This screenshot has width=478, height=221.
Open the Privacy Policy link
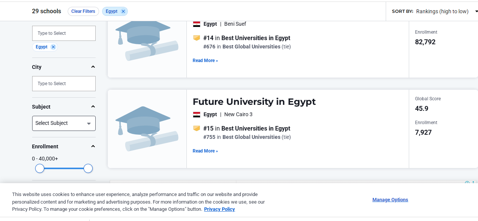219,209
